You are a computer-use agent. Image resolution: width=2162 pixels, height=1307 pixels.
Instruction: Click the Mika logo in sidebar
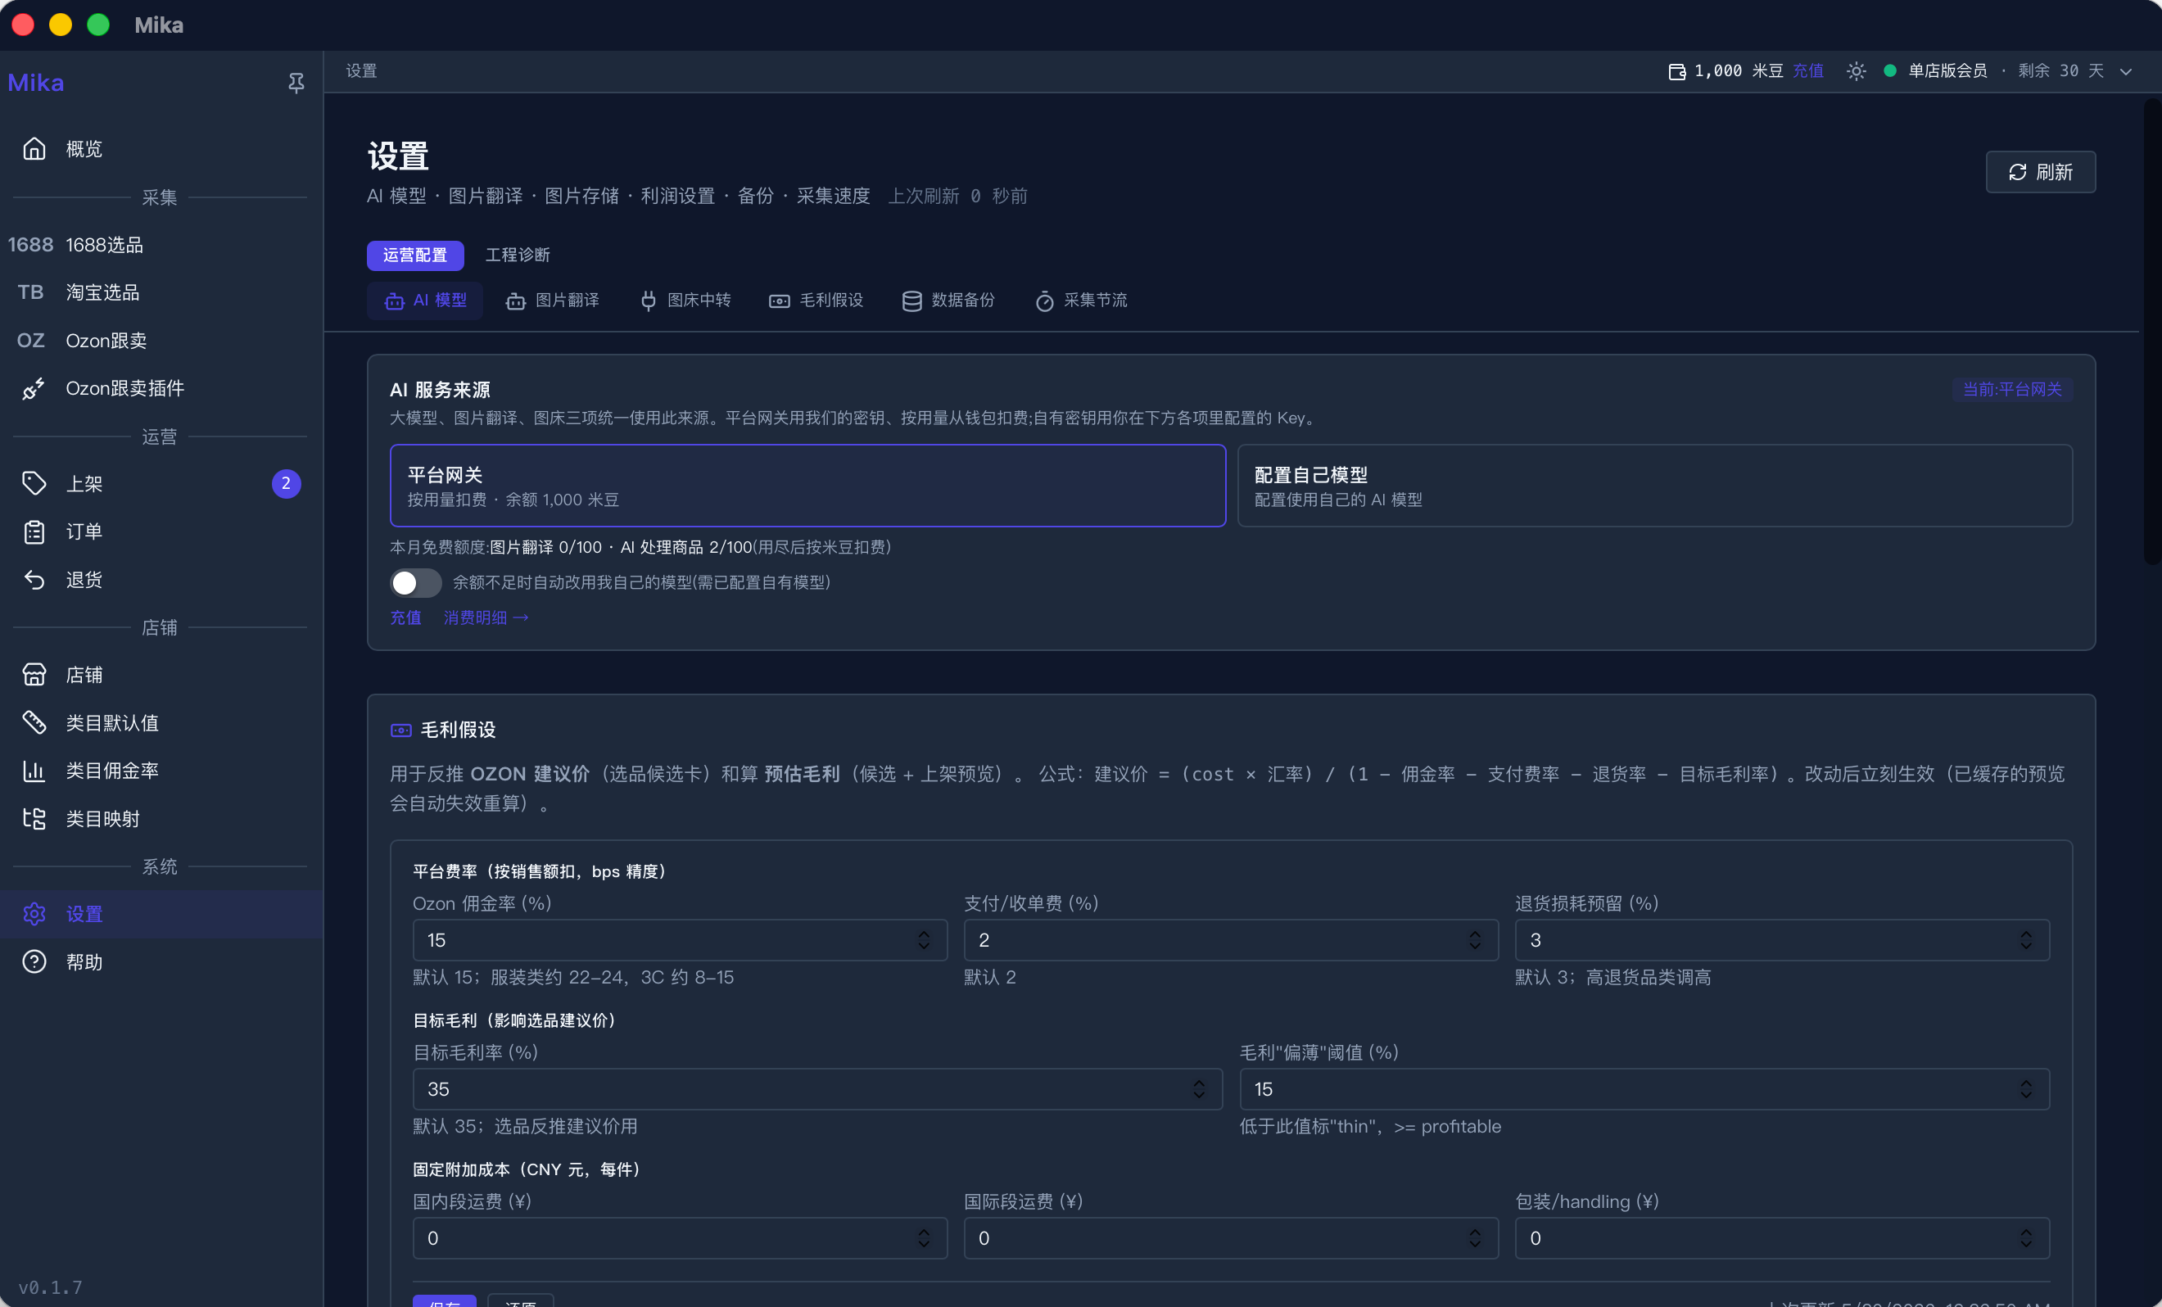pyautogui.click(x=36, y=83)
